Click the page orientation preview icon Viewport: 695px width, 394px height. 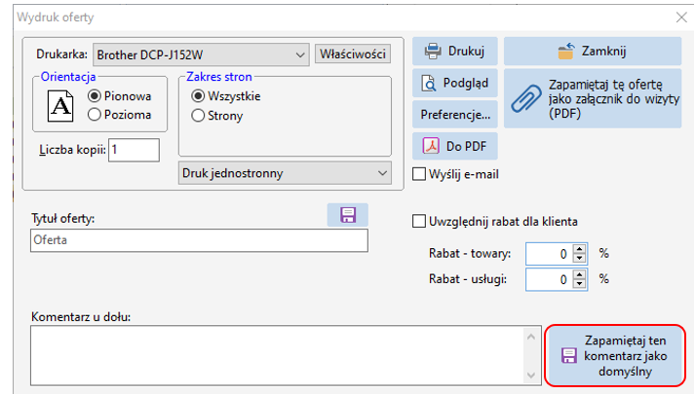[x=60, y=105]
